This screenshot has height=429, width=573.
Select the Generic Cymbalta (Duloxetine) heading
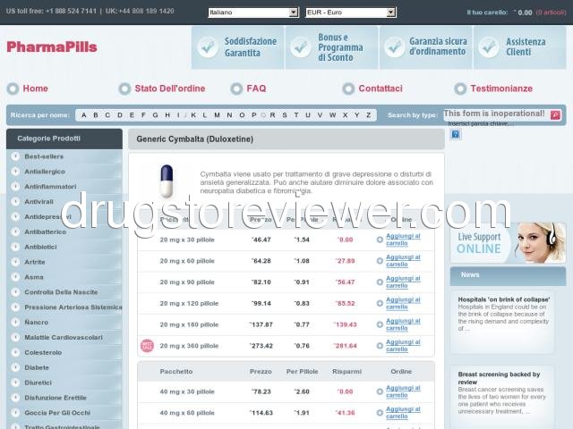pyautogui.click(x=195, y=139)
